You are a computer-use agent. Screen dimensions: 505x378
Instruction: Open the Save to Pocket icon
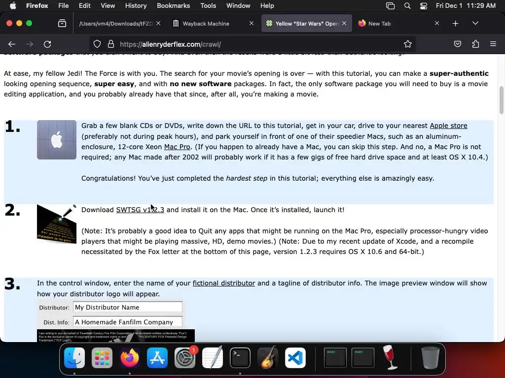click(x=457, y=44)
